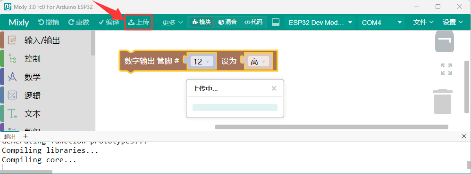
Task: Maximize the Mixly window
Action: [438, 7]
